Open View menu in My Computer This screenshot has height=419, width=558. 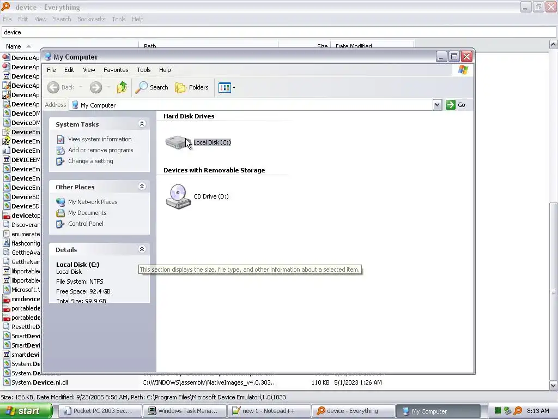(89, 70)
